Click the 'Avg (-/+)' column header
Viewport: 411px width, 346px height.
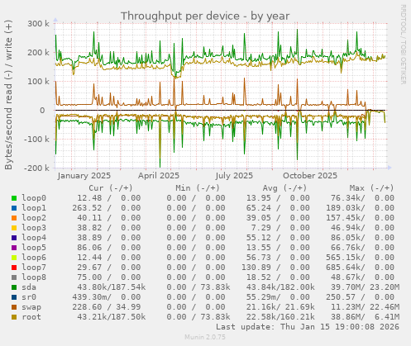click(284, 188)
